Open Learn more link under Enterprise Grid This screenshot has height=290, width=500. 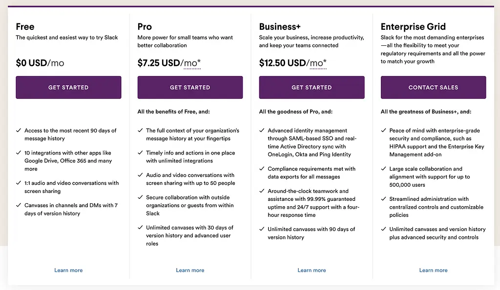point(434,271)
